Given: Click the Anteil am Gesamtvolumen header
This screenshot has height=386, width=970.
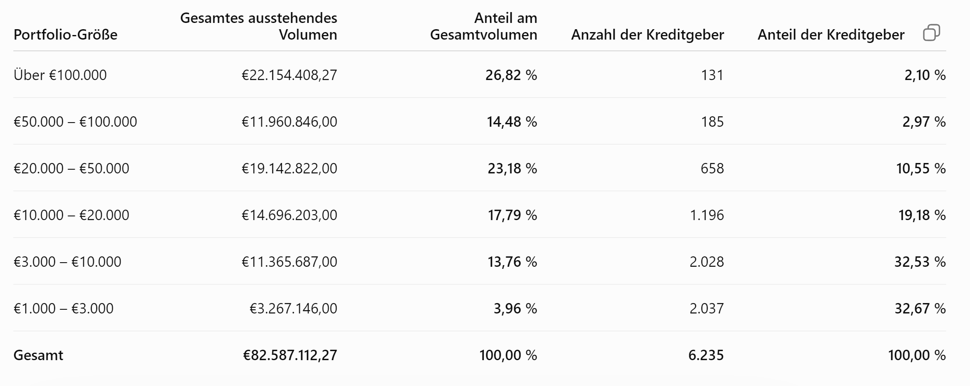Looking at the screenshot, I should (x=484, y=26).
